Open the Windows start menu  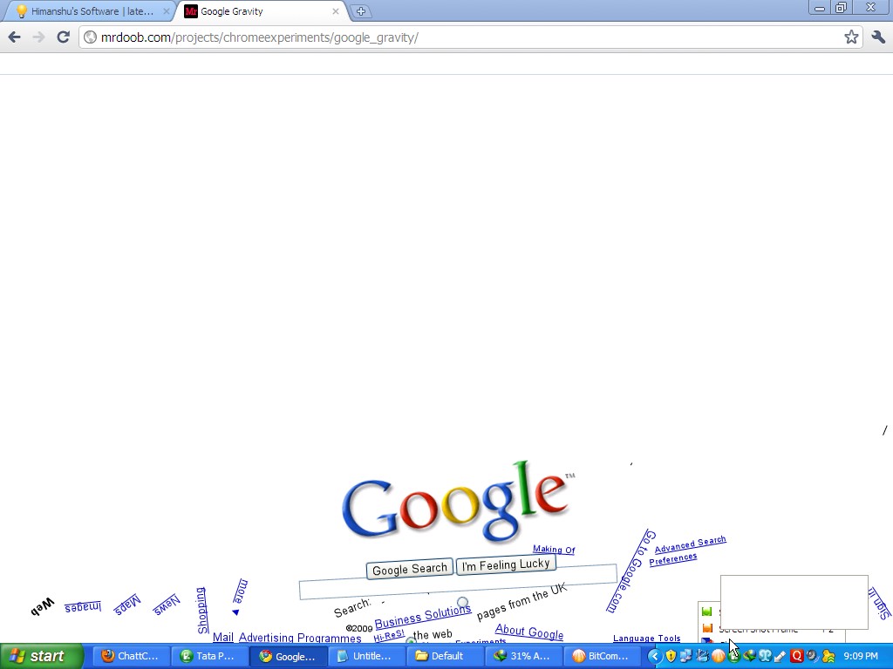tap(41, 656)
